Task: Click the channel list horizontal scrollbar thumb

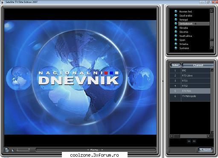Action: [x=177, y=136]
